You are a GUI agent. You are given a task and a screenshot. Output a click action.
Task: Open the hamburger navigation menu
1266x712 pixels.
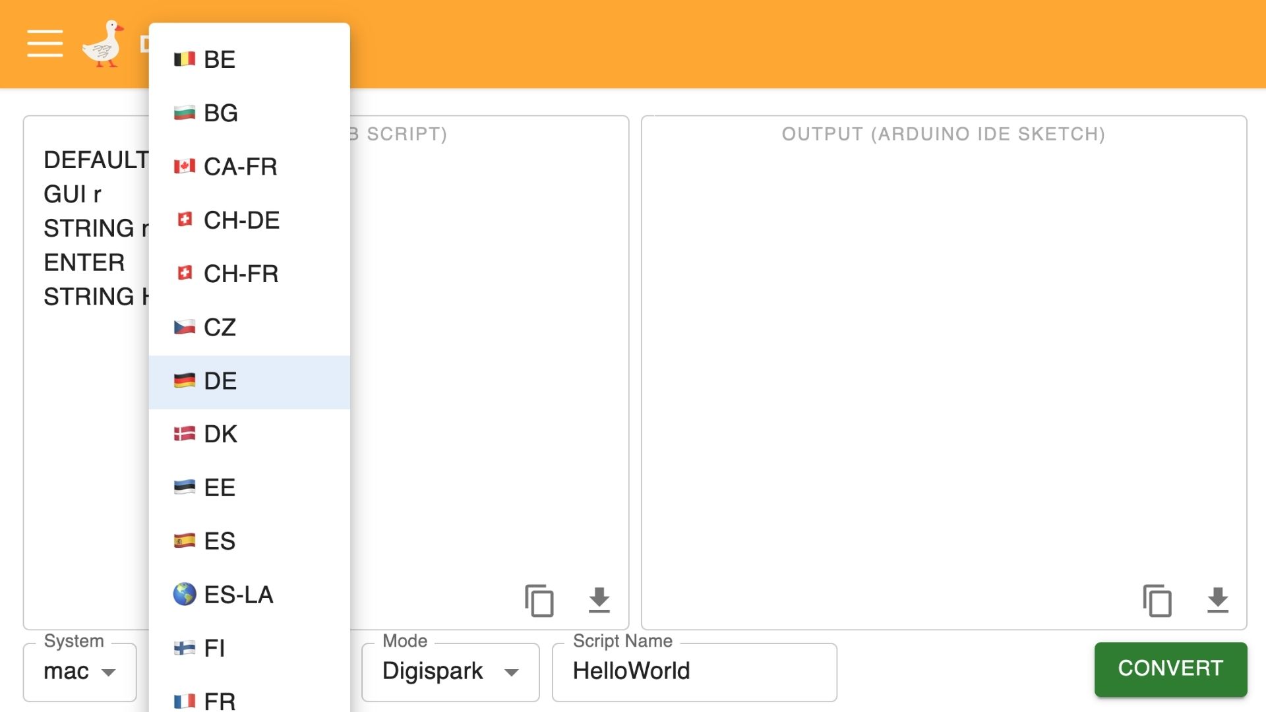45,44
